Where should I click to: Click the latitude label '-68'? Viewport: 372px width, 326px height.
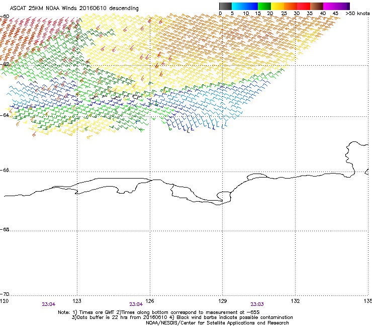(5, 230)
